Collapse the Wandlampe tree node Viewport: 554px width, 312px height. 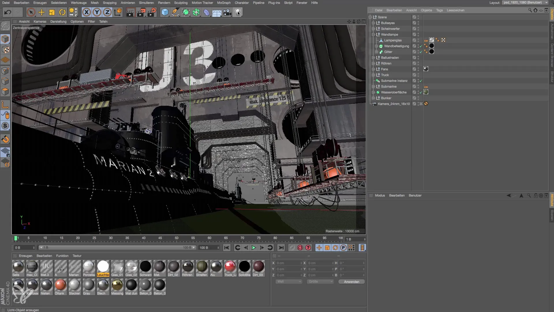tap(373, 34)
